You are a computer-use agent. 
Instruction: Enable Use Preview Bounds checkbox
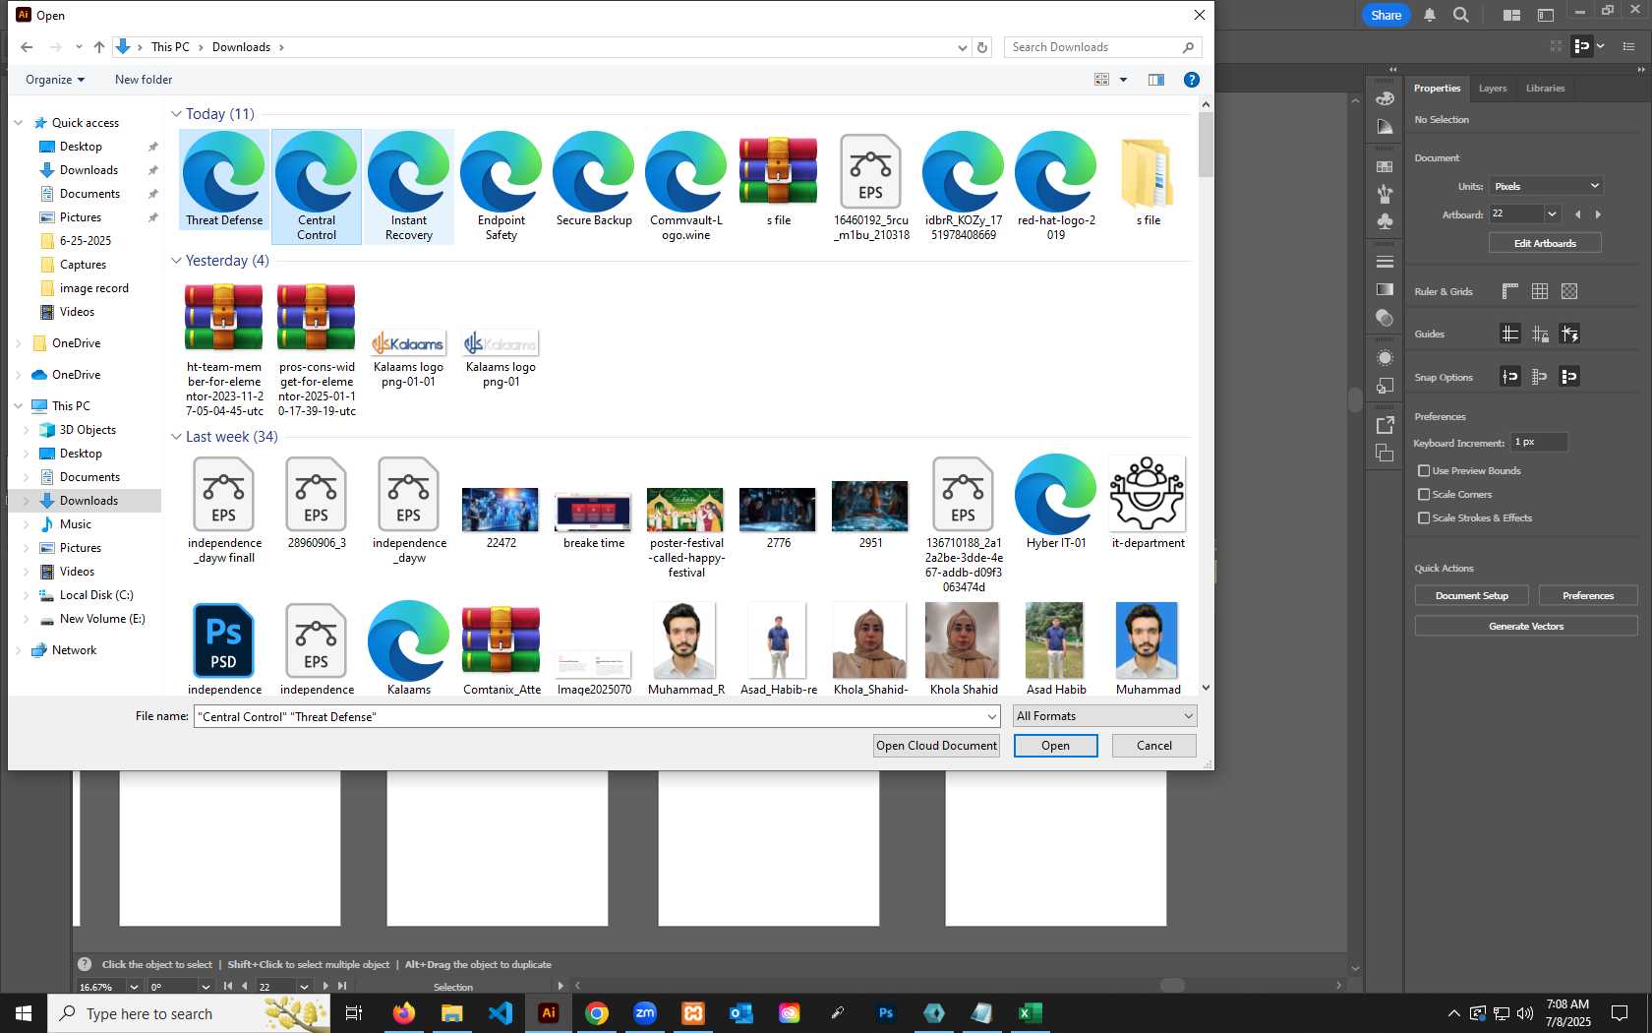(1424, 471)
